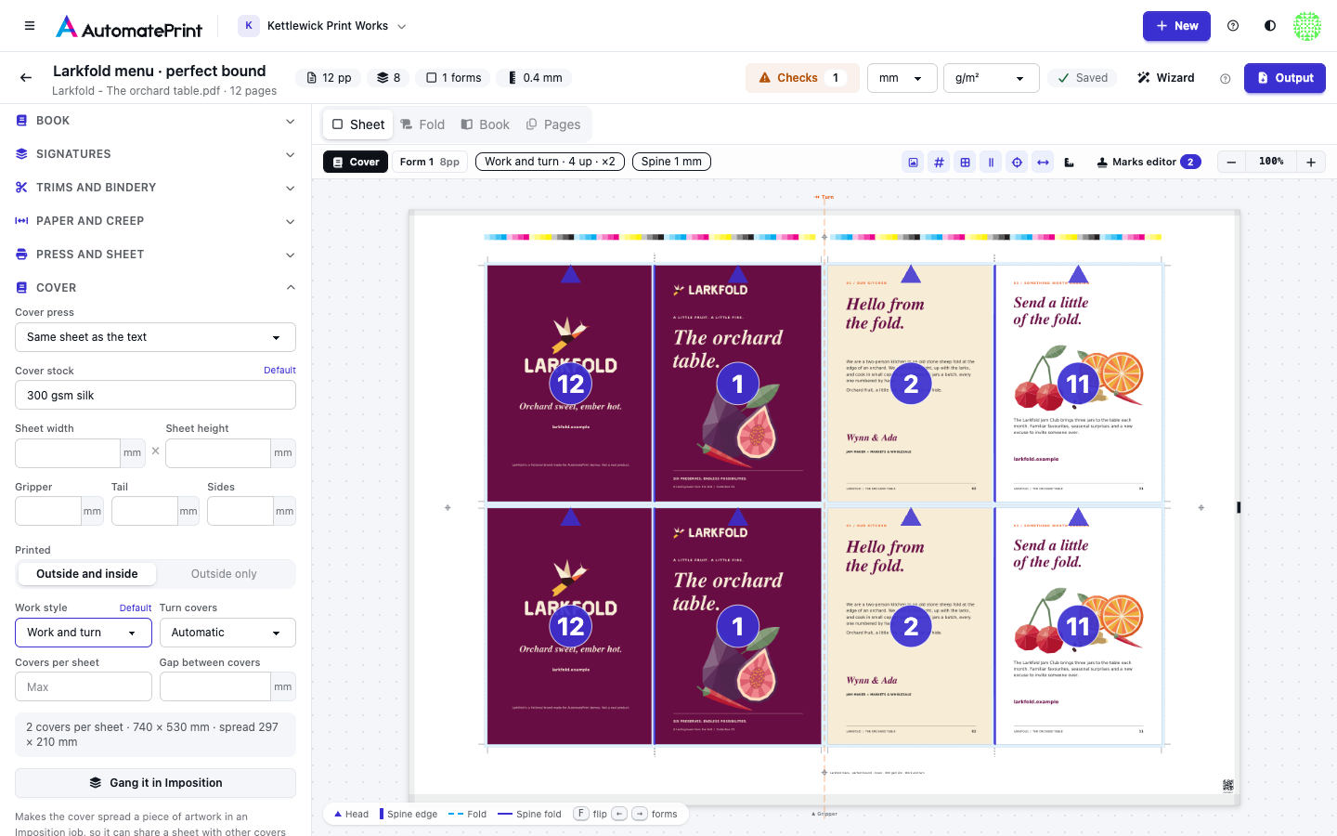This screenshot has width=1337, height=836.
Task: Click the 8 signatures layers chip
Action: click(389, 78)
